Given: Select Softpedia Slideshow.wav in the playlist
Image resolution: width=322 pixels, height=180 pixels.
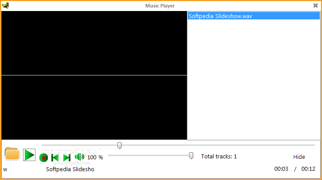Looking at the screenshot, I should (254, 16).
